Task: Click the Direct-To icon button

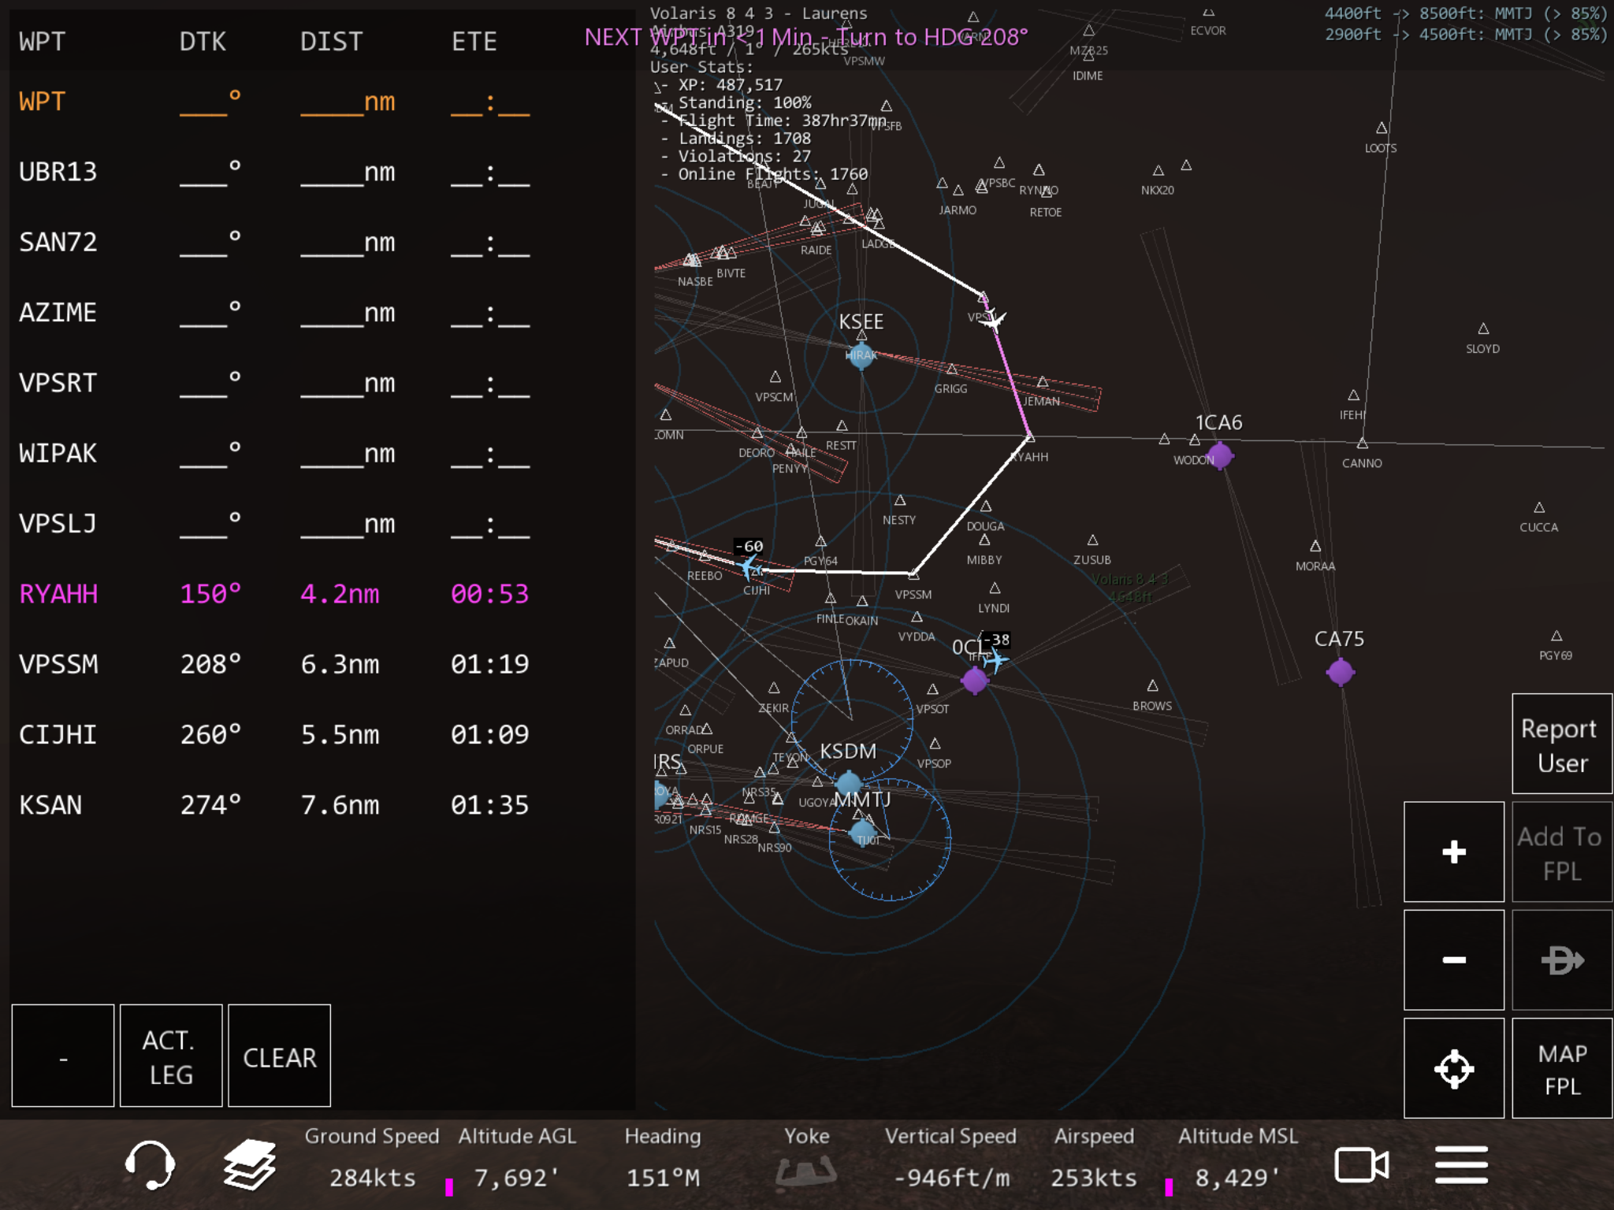Action: (x=1561, y=959)
